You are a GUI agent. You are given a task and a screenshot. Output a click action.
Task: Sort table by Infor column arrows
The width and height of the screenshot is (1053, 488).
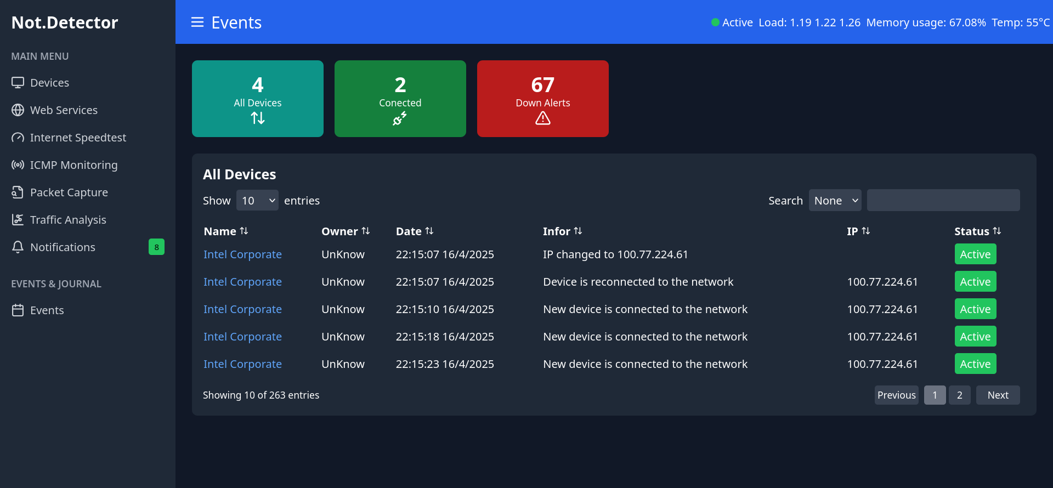click(x=578, y=231)
